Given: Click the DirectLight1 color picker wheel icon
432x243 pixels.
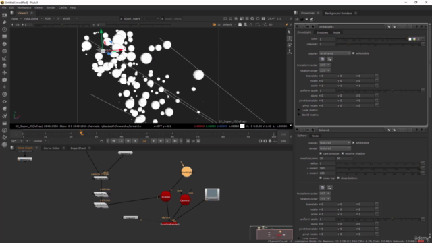Looking at the screenshot, I should 414,39.
